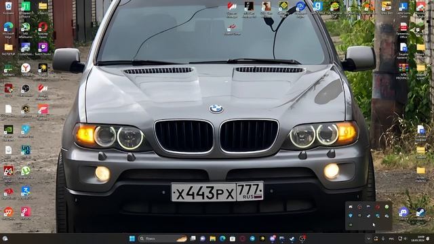Focus the taskbar search box
This screenshot has height=244, width=434.
(x=163, y=239)
